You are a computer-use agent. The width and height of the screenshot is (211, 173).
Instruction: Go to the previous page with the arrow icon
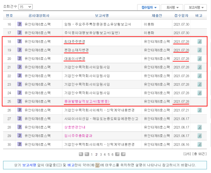point(87,154)
